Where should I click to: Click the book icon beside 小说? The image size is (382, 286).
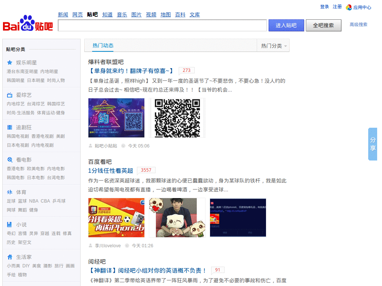(x=10, y=225)
